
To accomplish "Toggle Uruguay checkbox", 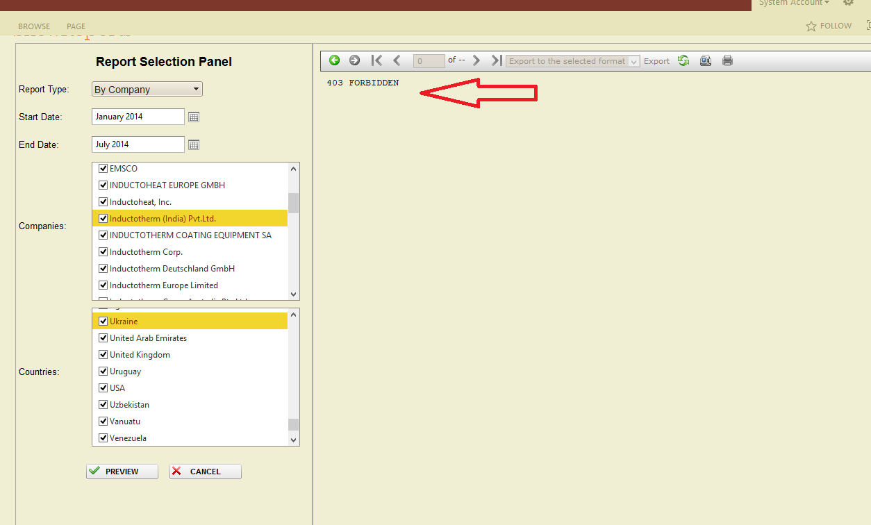I will (x=103, y=372).
